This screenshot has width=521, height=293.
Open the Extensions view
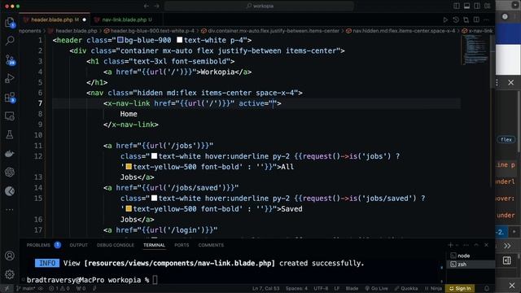point(10,98)
